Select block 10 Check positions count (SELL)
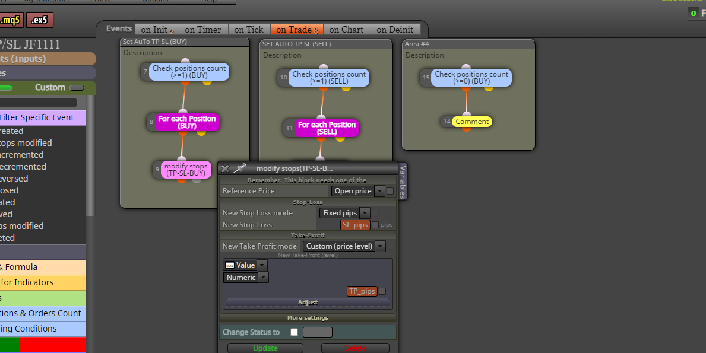The width and height of the screenshot is (706, 353). click(329, 77)
